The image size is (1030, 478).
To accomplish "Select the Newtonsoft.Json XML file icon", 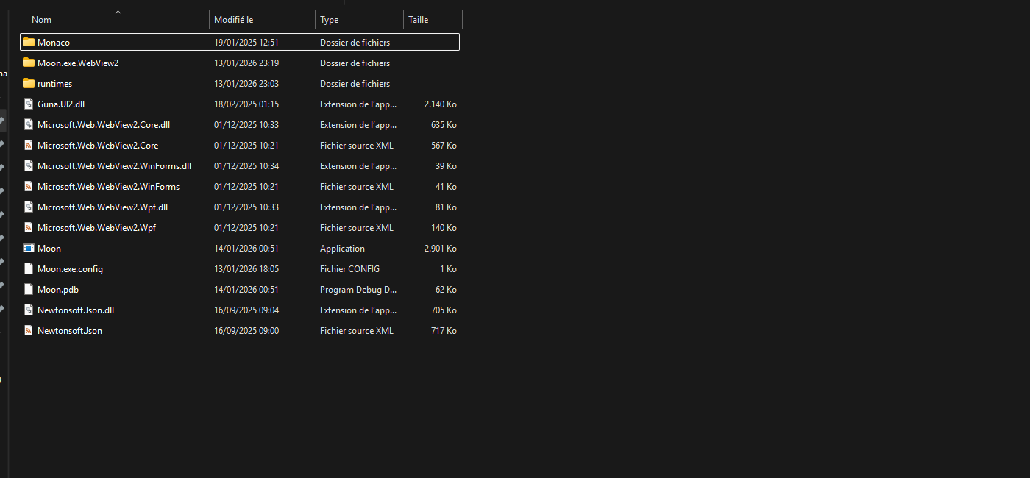I will [x=29, y=330].
